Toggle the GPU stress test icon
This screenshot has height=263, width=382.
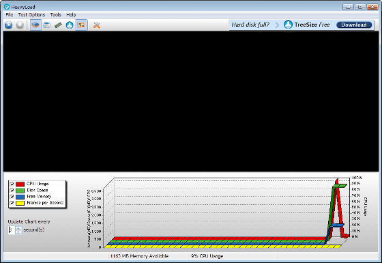[81, 25]
